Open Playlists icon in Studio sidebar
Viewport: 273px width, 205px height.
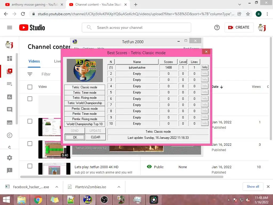point(10,84)
